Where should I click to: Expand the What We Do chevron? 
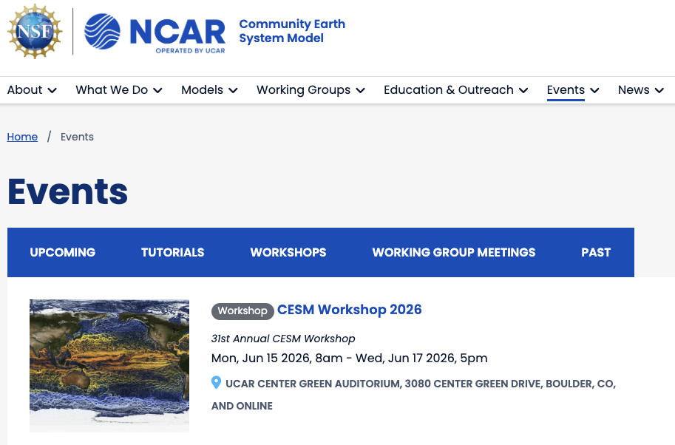[158, 90]
